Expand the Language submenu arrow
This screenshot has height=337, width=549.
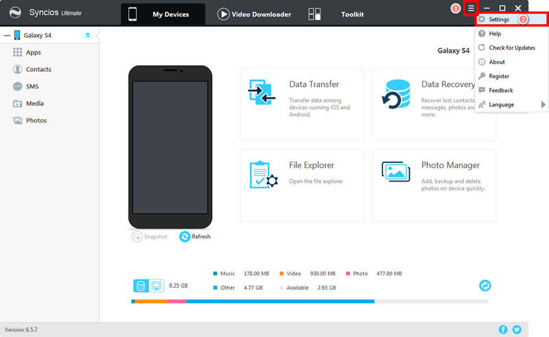pos(543,105)
